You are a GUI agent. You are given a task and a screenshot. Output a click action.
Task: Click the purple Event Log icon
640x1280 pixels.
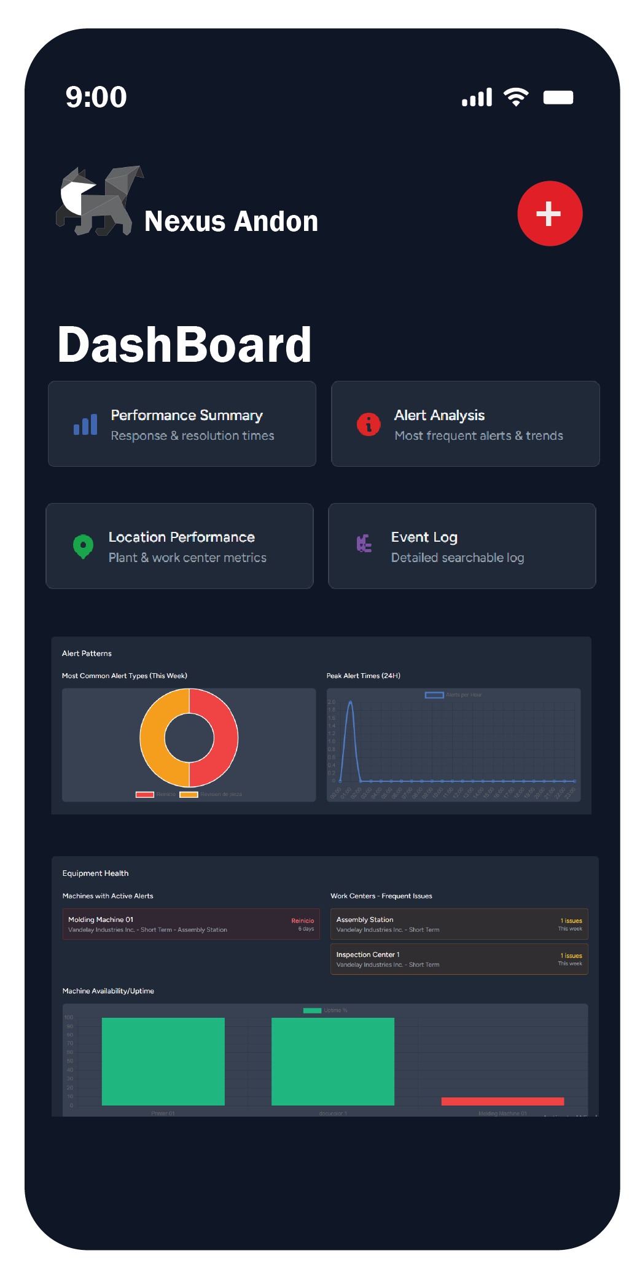click(x=364, y=544)
